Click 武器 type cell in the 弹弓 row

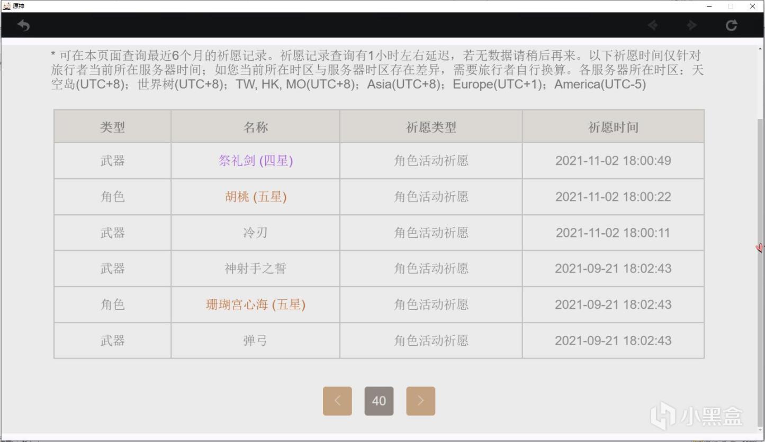pyautogui.click(x=112, y=340)
